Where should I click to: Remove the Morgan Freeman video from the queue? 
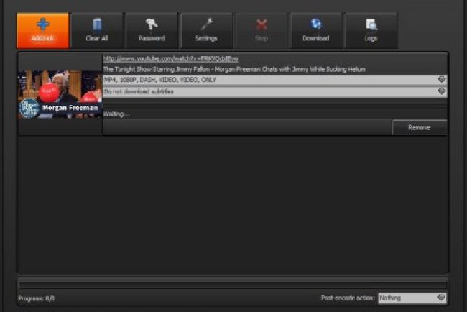tap(419, 127)
